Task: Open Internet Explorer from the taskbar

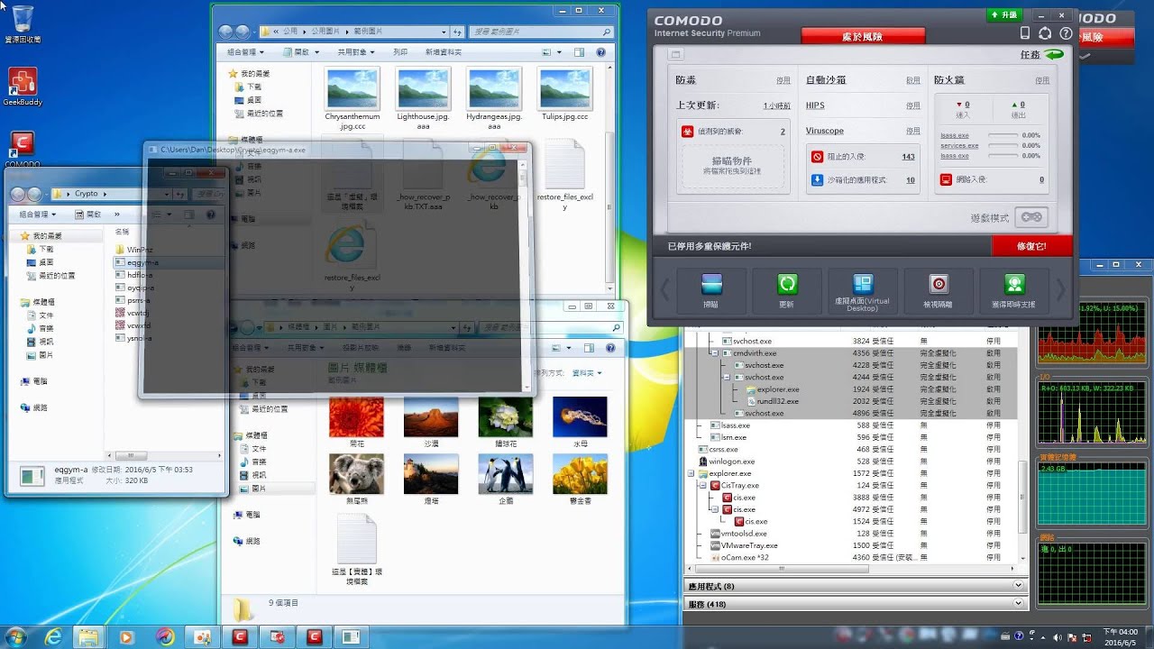Action: coord(54,637)
